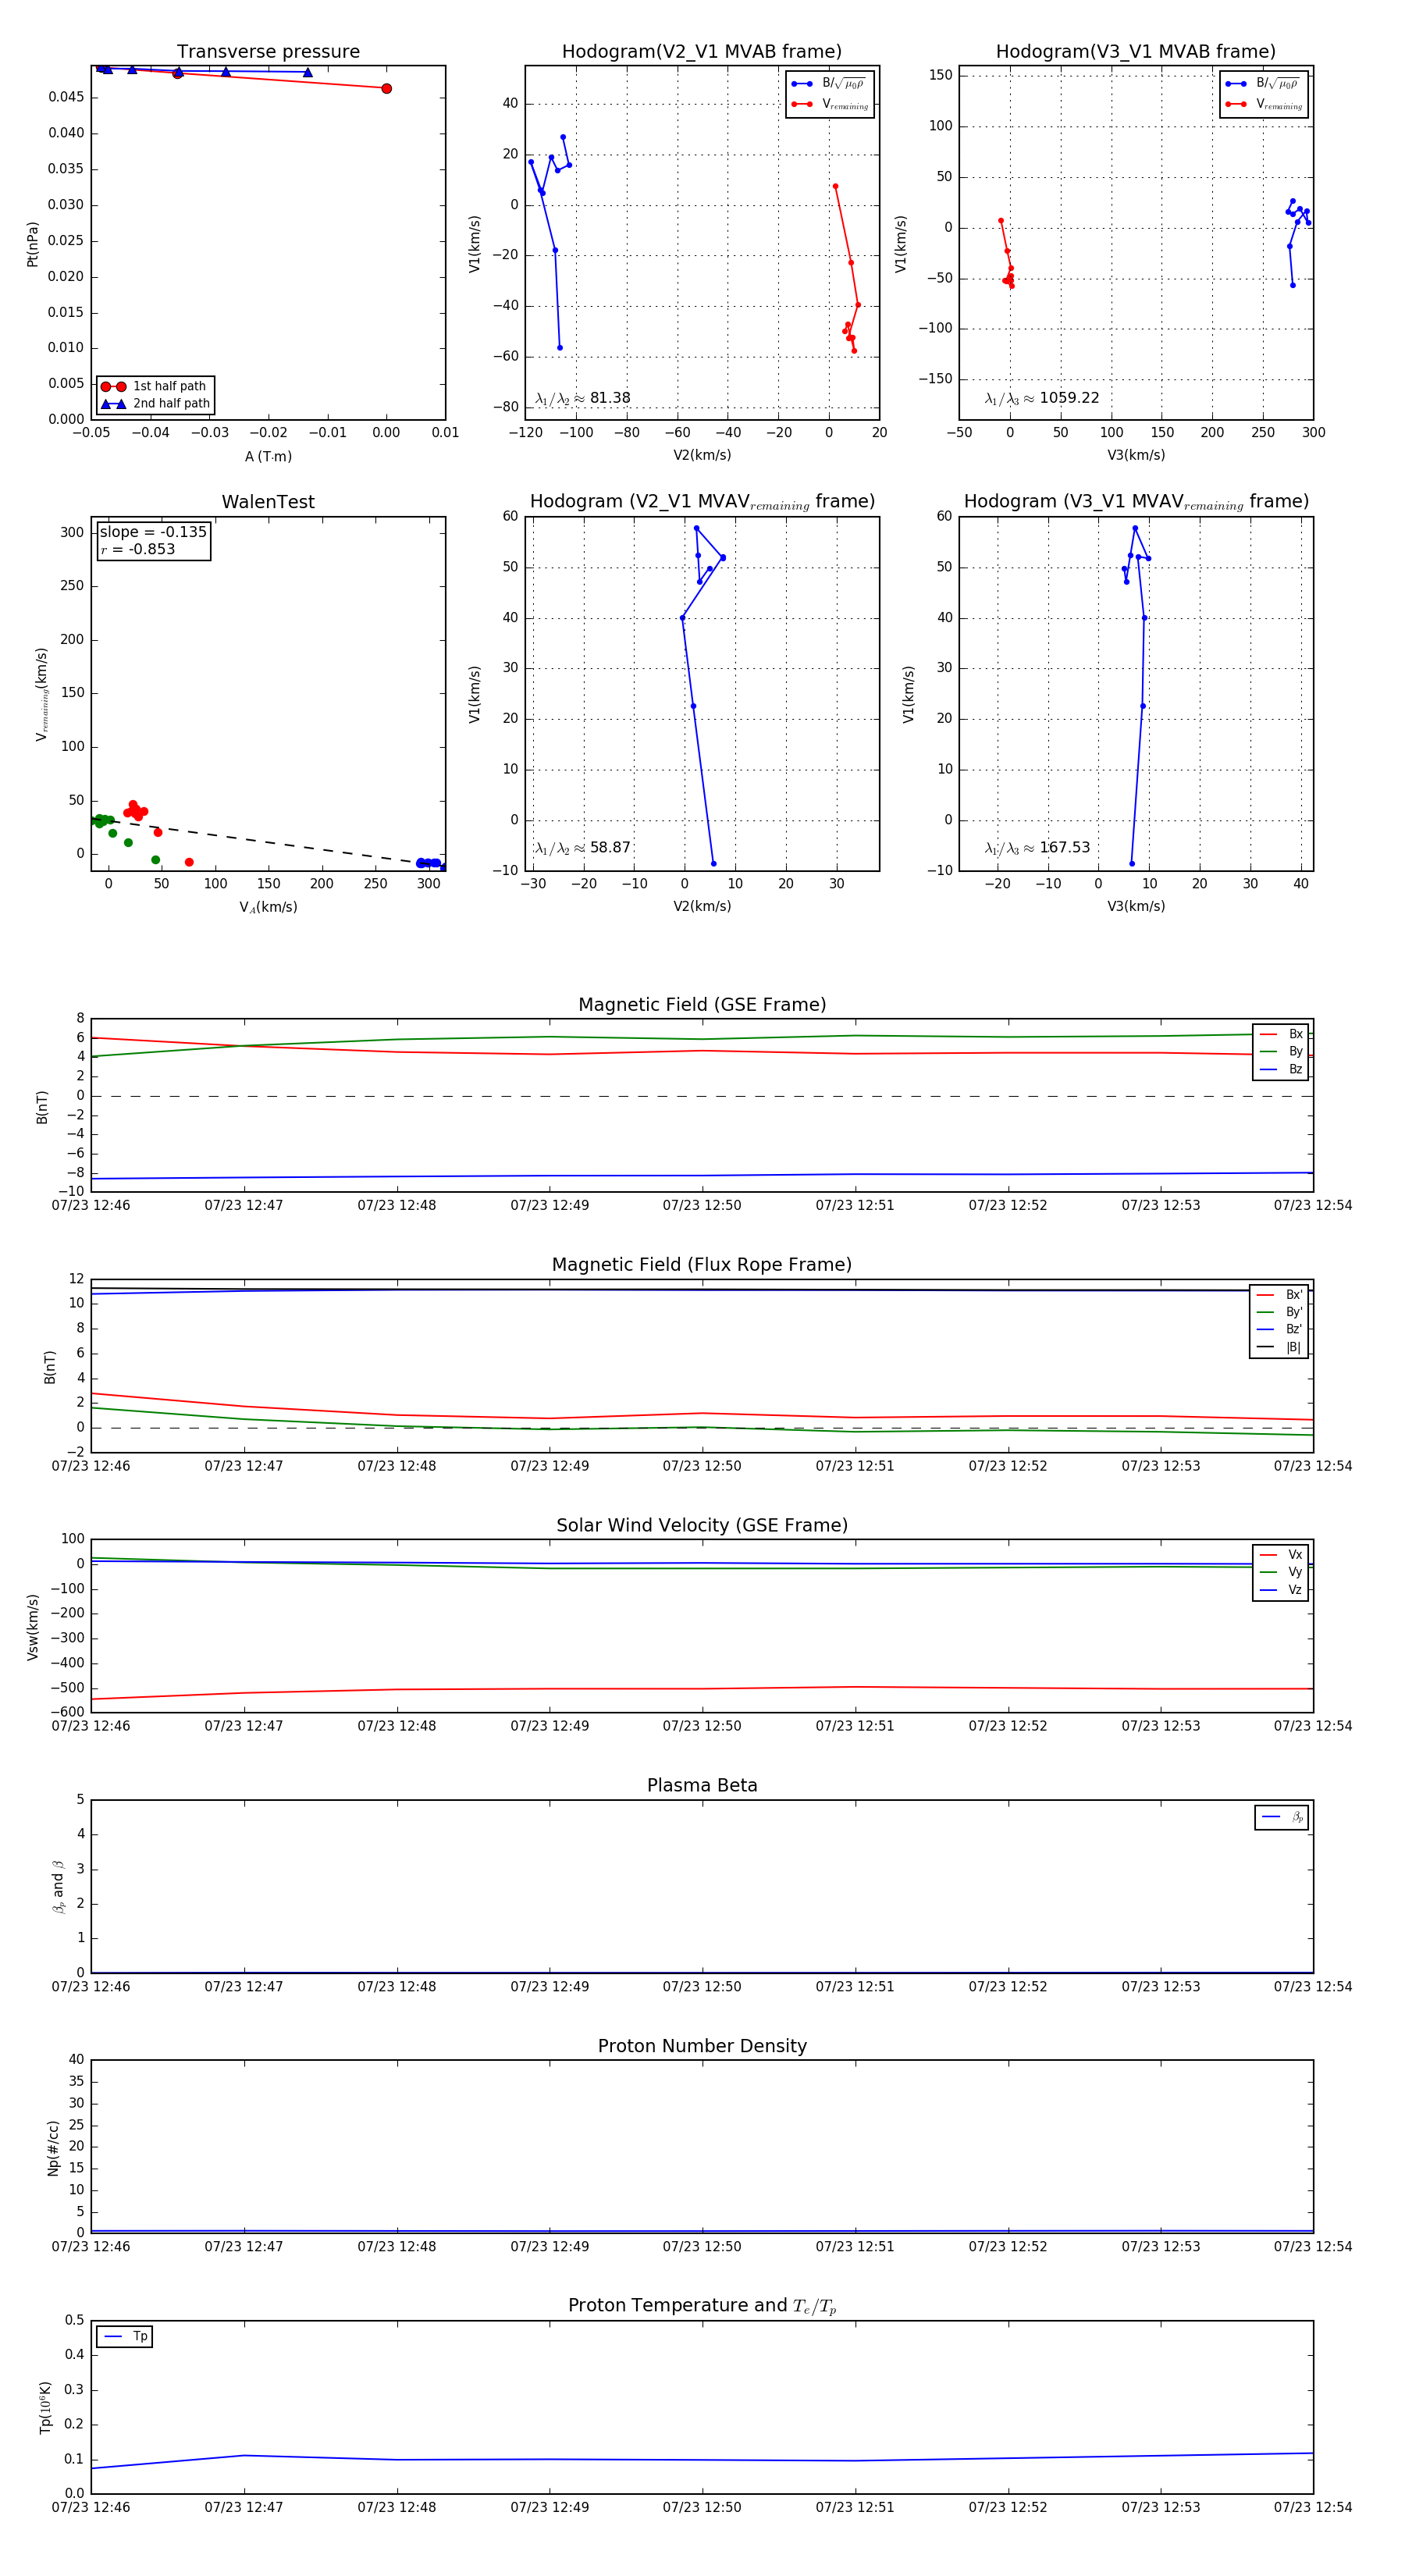Click the 'Magnetic Field (GSE Frame)' title
The image size is (1405, 2576).
pyautogui.click(x=702, y=1005)
